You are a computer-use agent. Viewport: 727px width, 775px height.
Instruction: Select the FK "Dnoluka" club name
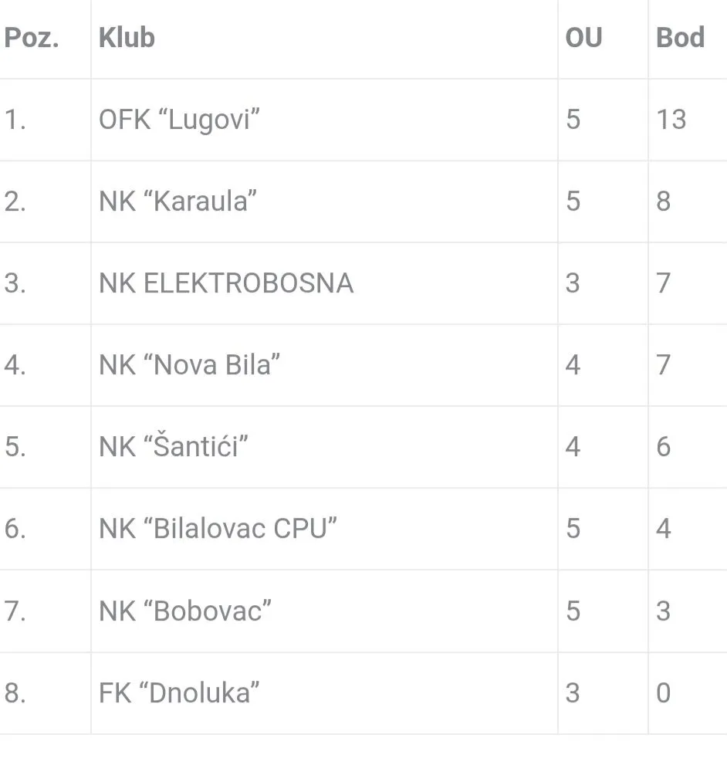click(x=179, y=692)
